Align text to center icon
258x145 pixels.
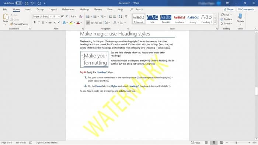(x=92, y=22)
